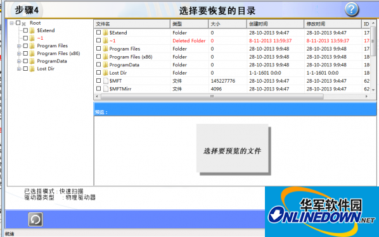Screen dimensions: 379x237
Task: Sort by ID column header
Action: point(366,24)
